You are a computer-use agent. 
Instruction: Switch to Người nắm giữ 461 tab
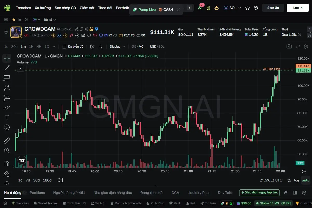pos(69,193)
